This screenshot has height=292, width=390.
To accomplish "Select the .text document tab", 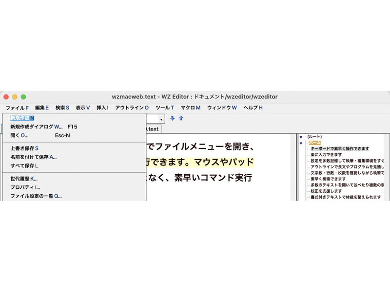I will (x=154, y=129).
